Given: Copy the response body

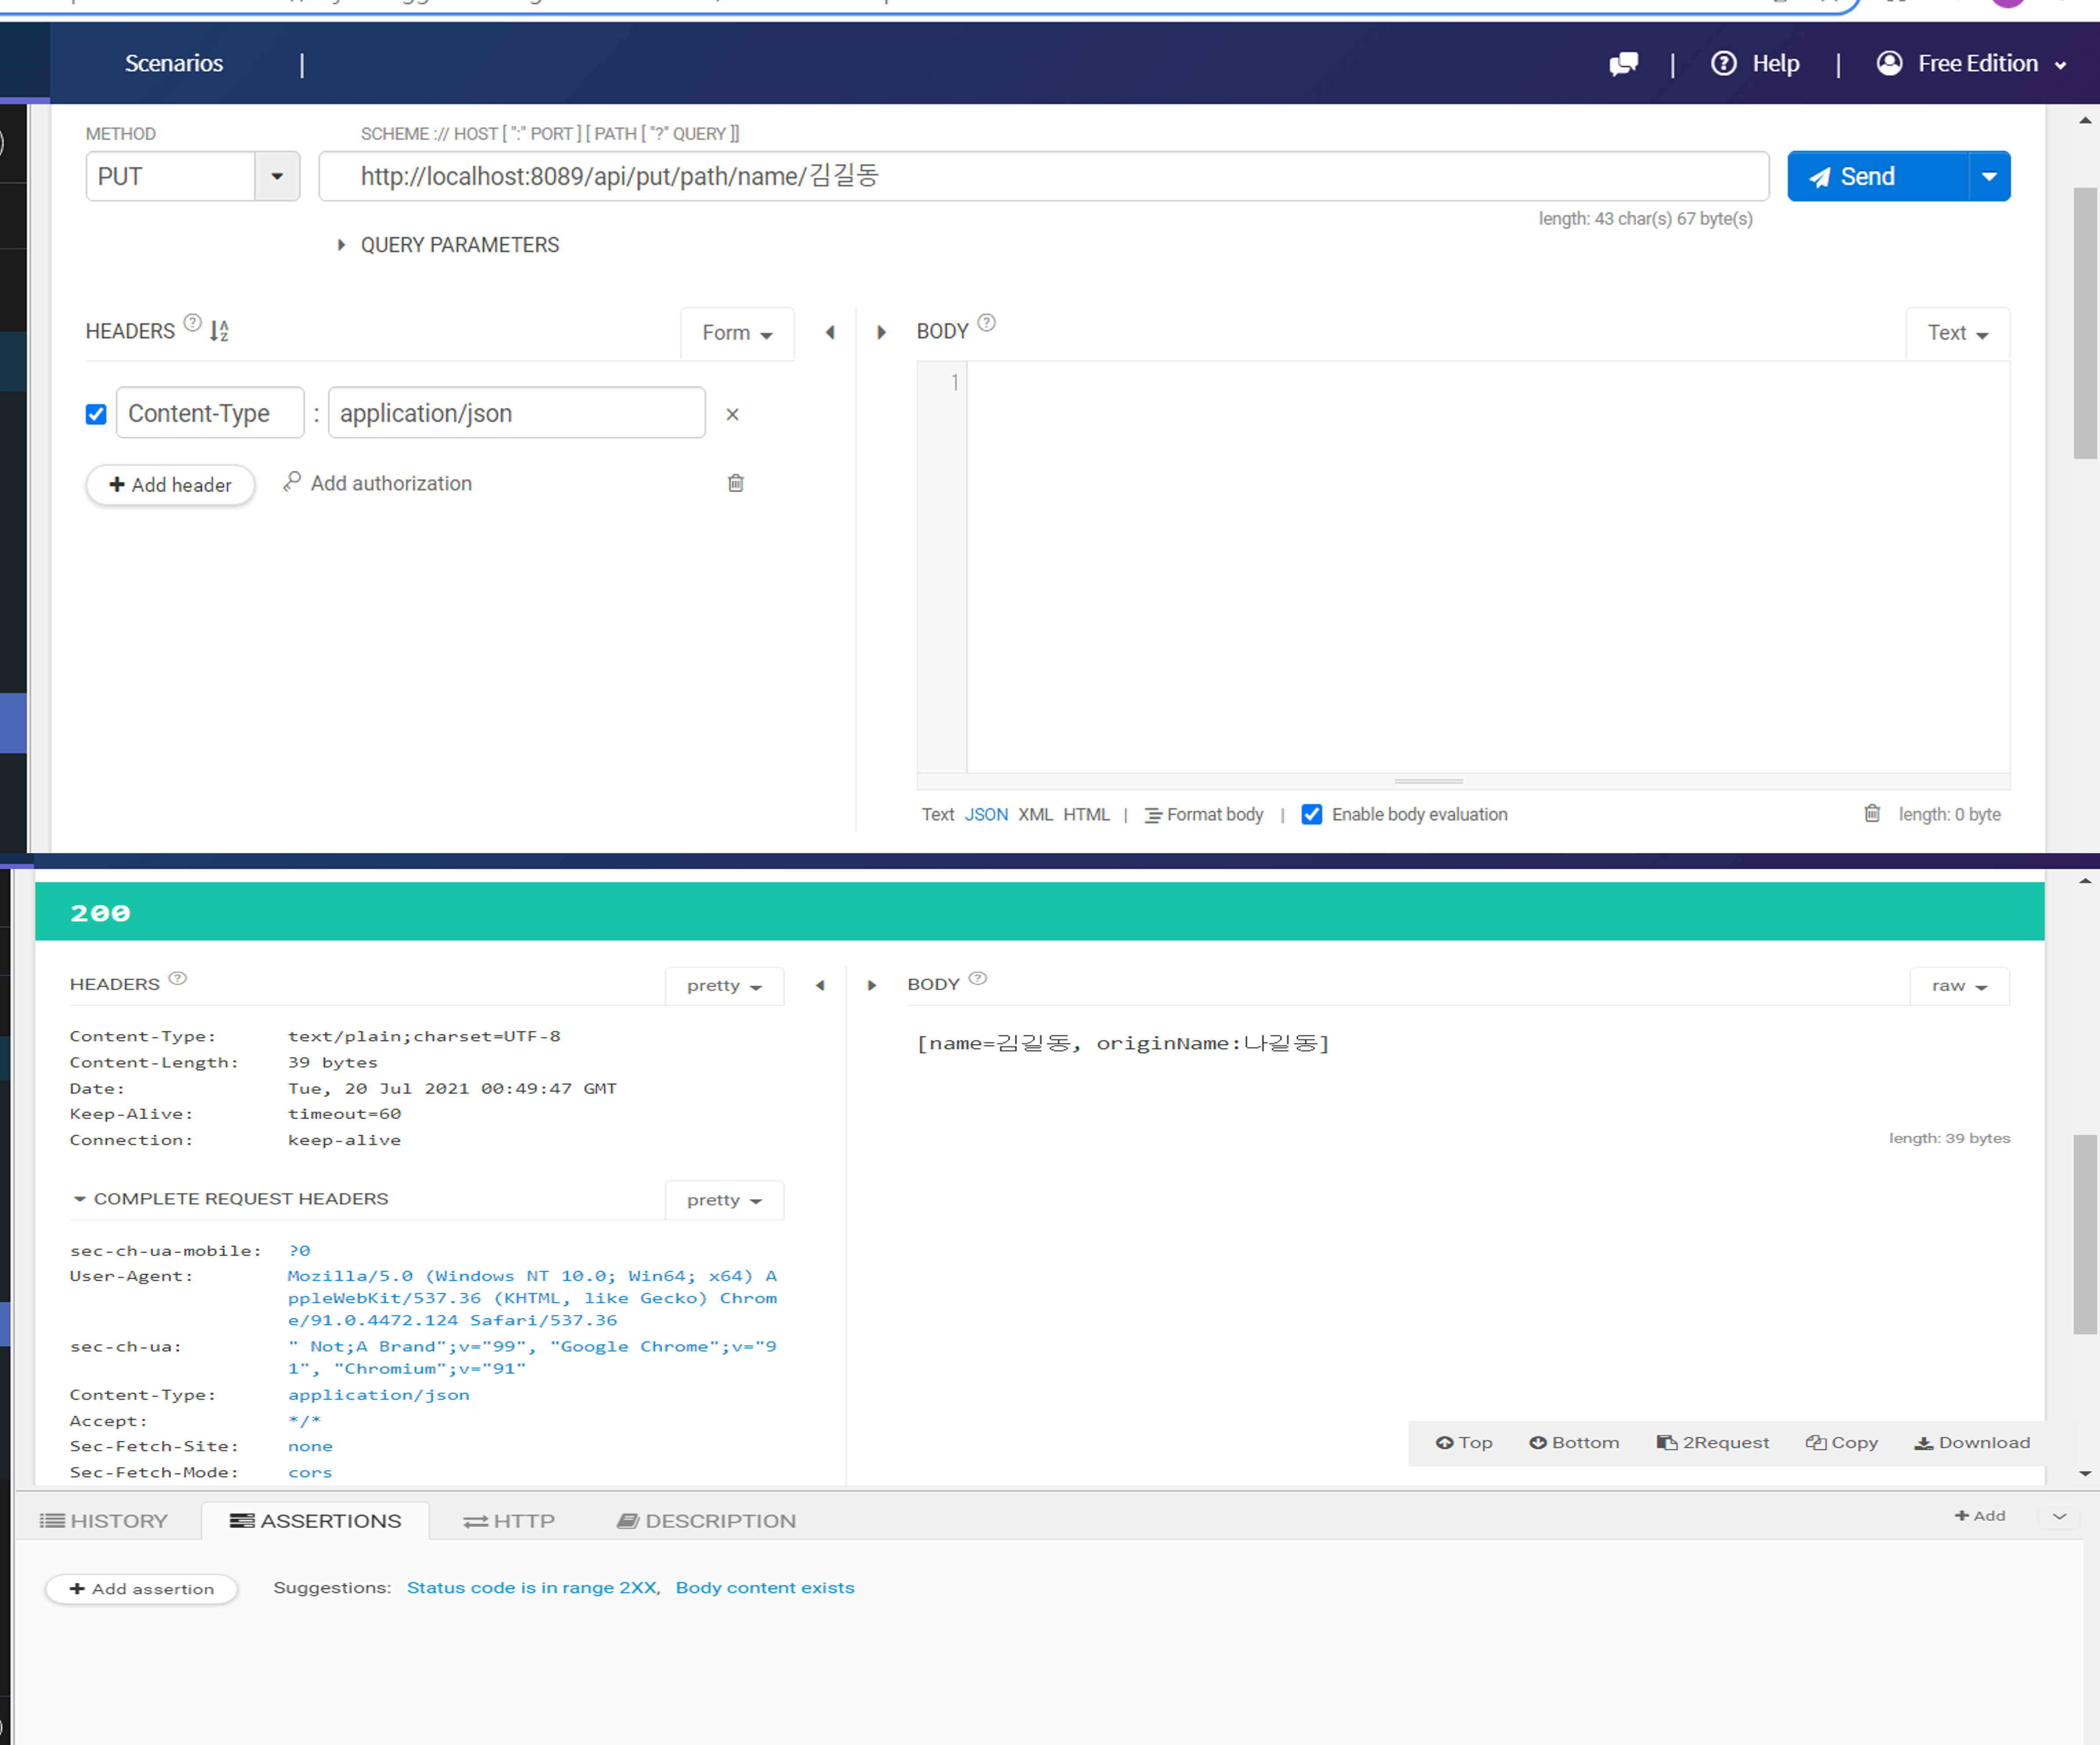Looking at the screenshot, I should point(1842,1443).
